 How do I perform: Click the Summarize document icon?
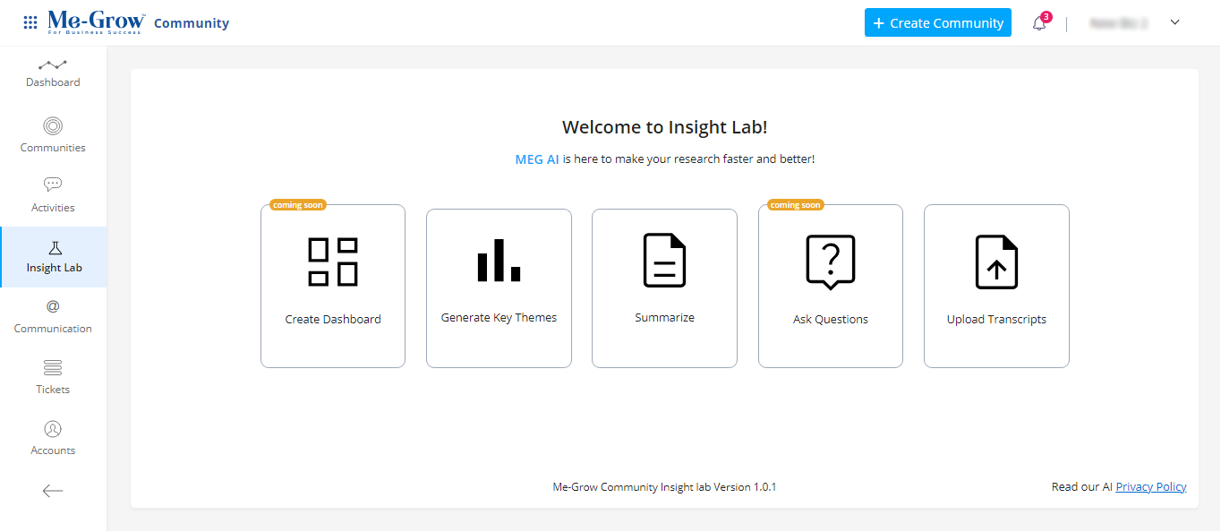click(x=664, y=258)
